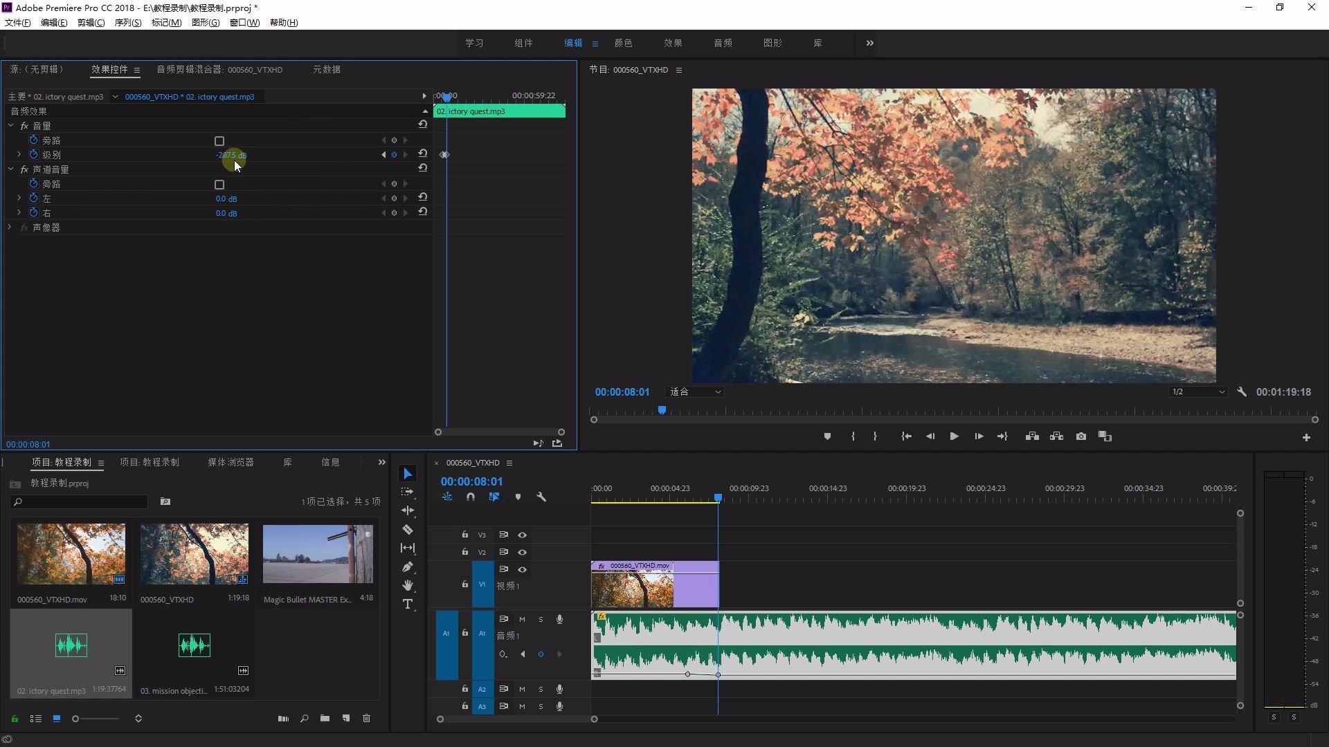Open the Sequence menu
1329x747 pixels.
pyautogui.click(x=127, y=23)
